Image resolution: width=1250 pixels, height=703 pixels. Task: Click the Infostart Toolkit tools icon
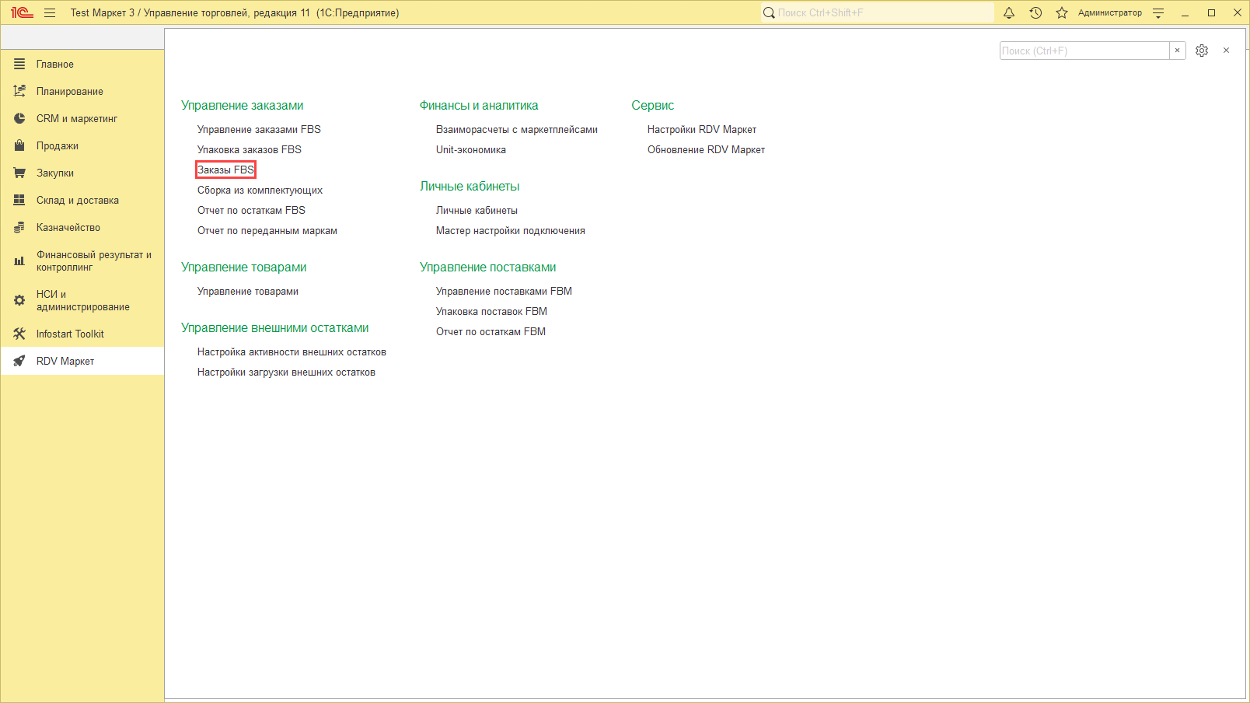(19, 334)
